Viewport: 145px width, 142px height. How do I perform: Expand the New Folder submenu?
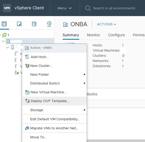(x=54, y=74)
